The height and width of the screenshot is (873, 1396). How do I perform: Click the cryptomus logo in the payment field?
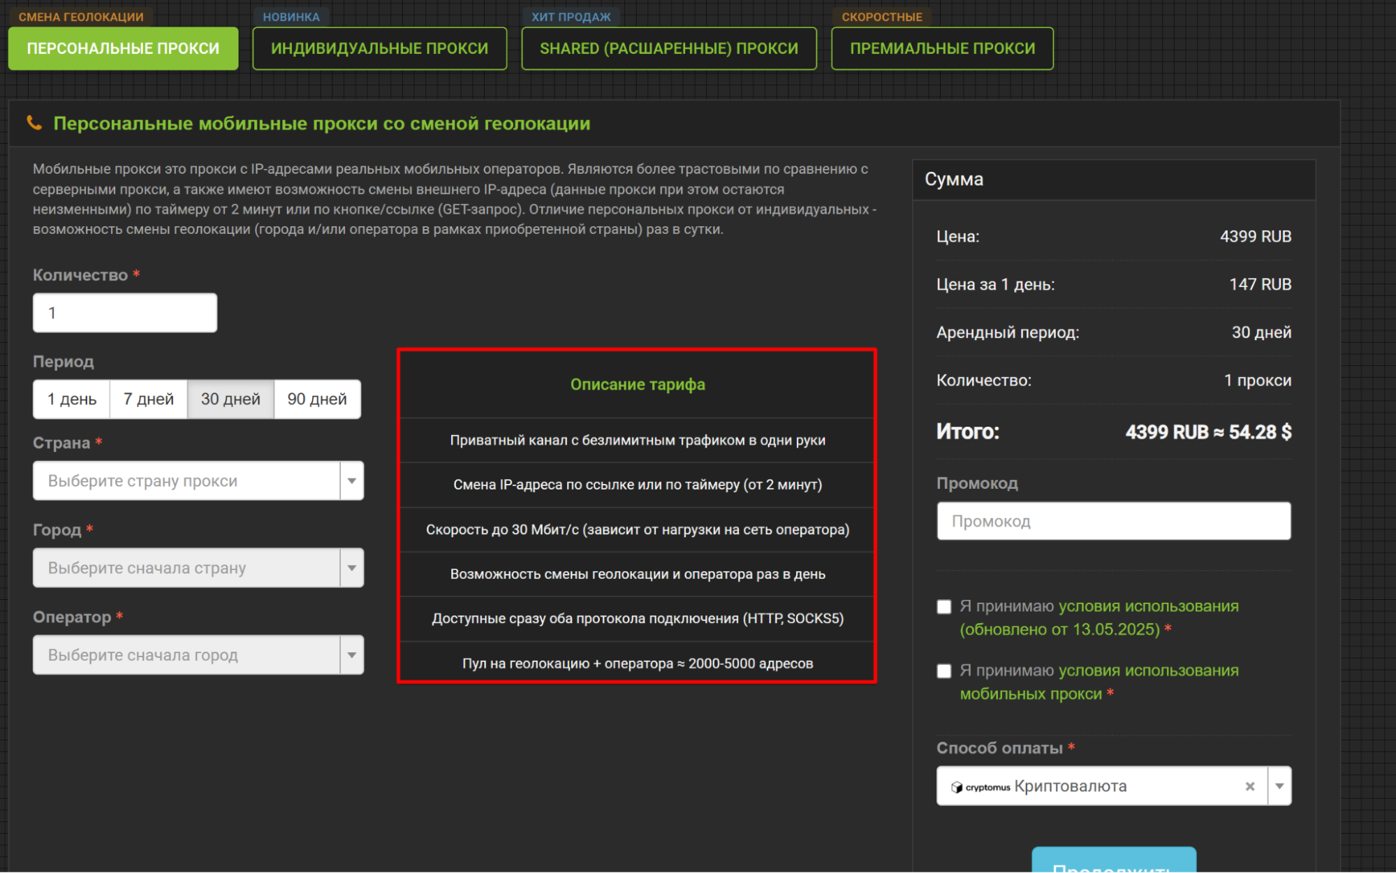[x=980, y=787]
